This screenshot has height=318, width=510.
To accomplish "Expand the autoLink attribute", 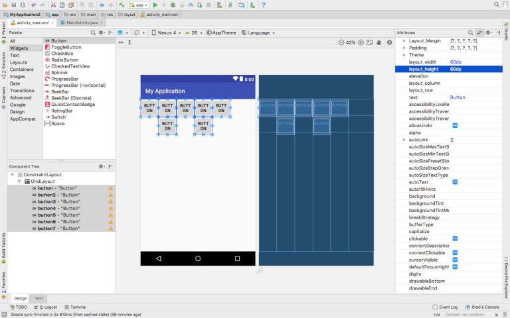I will point(404,140).
